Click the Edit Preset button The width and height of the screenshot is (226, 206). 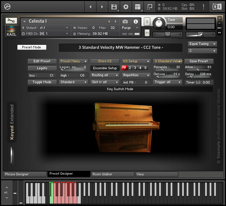pyautogui.click(x=42, y=61)
